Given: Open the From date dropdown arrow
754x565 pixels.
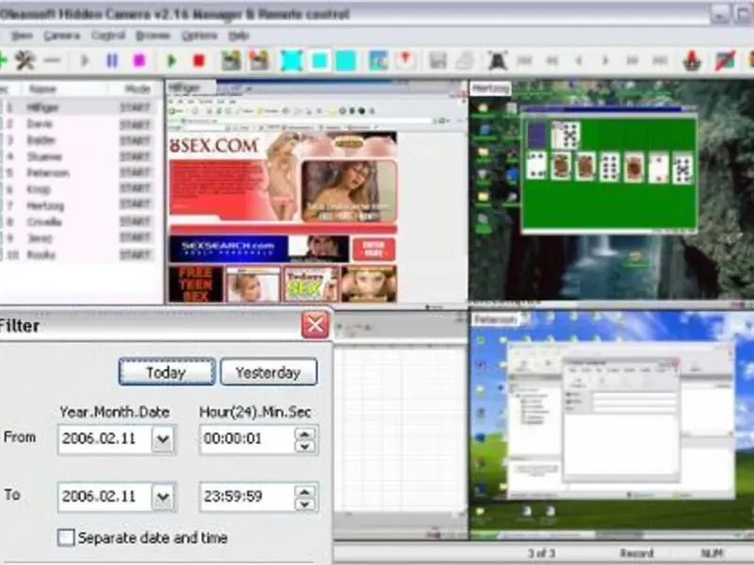Looking at the screenshot, I should (x=163, y=439).
